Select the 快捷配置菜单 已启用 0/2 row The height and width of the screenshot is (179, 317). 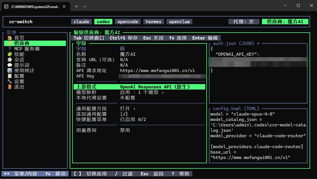click(x=140, y=120)
